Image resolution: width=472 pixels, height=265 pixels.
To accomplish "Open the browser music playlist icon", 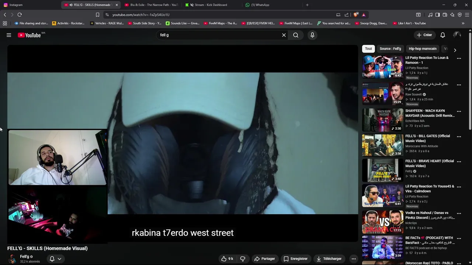I will click(430, 15).
